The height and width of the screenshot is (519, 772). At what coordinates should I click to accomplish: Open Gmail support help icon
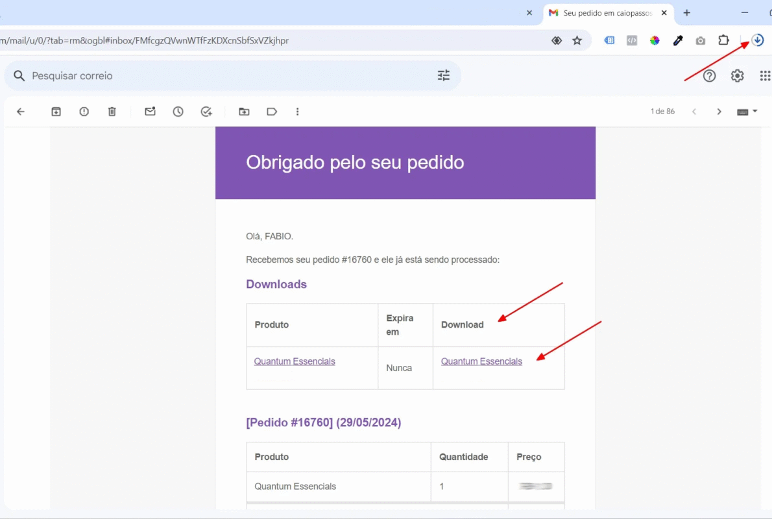coord(710,76)
